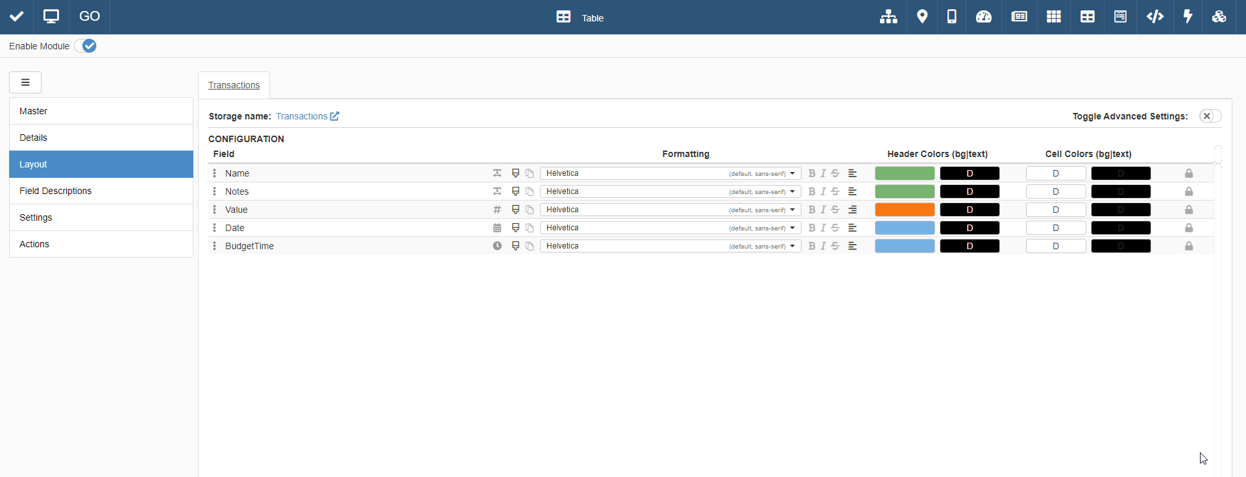This screenshot has height=477, width=1246.
Task: Select Details in the sidebar menu
Action: tap(101, 138)
